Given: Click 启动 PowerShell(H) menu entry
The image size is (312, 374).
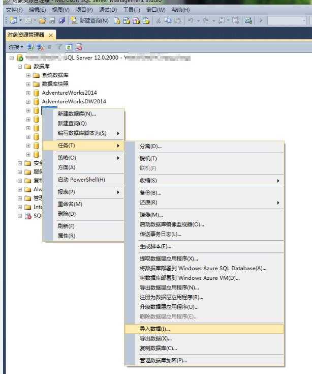Looking at the screenshot, I should point(83,180).
